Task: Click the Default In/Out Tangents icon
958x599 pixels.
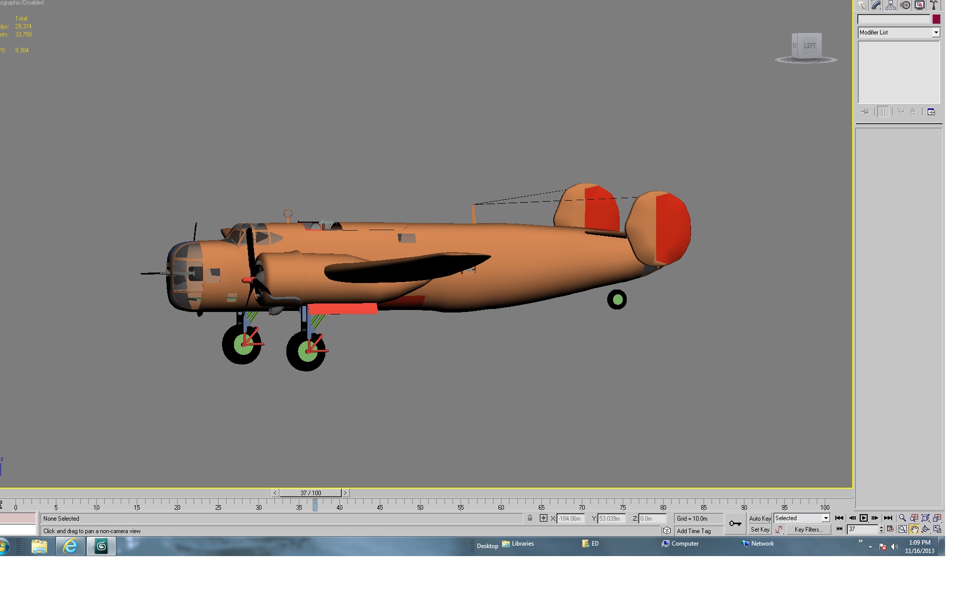Action: (x=779, y=530)
